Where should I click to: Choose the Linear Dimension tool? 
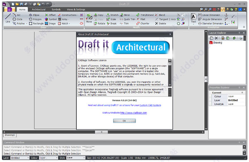(x=209, y=15)
